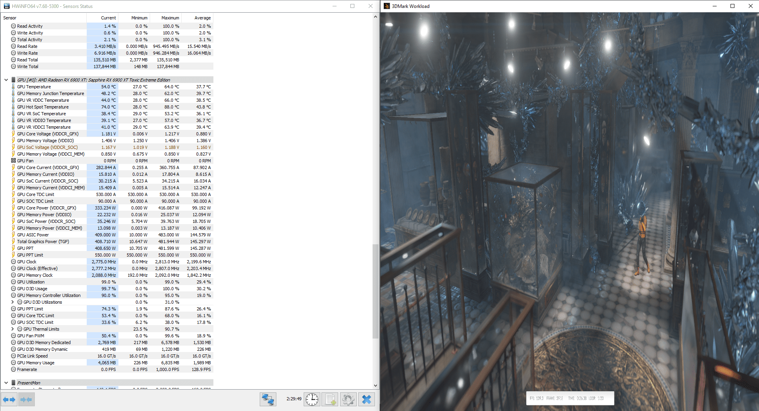Click the AMD Radeon GPU chip icon

13,80
